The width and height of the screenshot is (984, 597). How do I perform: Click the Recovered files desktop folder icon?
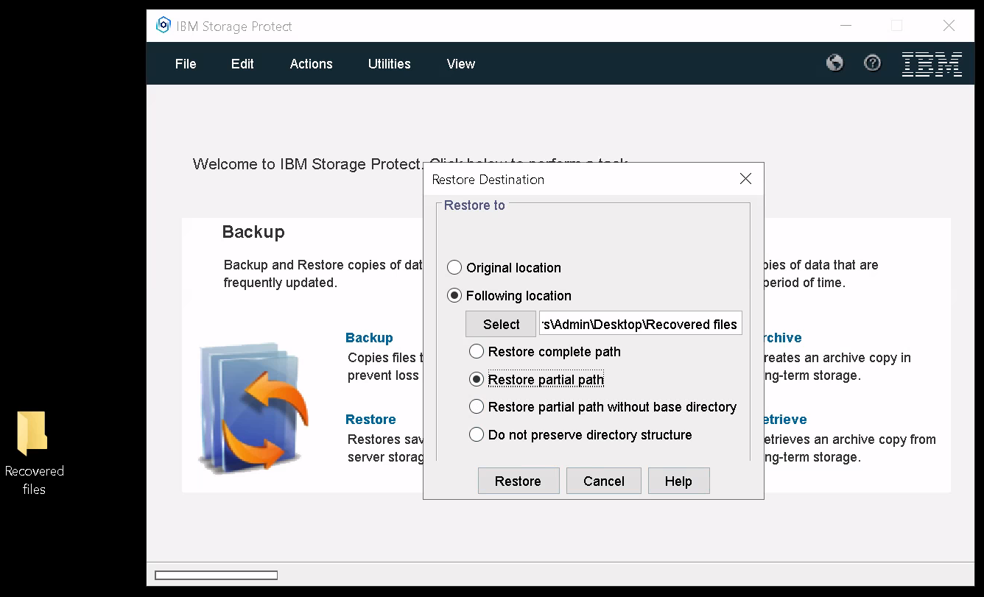point(33,433)
